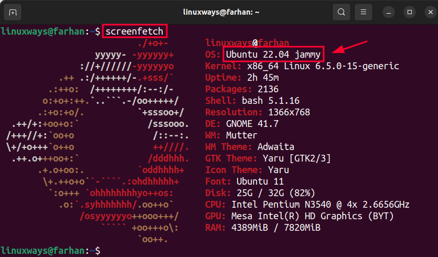Click the red Resolution: label
The height and width of the screenshot is (257, 438).
pyautogui.click(x=234, y=112)
